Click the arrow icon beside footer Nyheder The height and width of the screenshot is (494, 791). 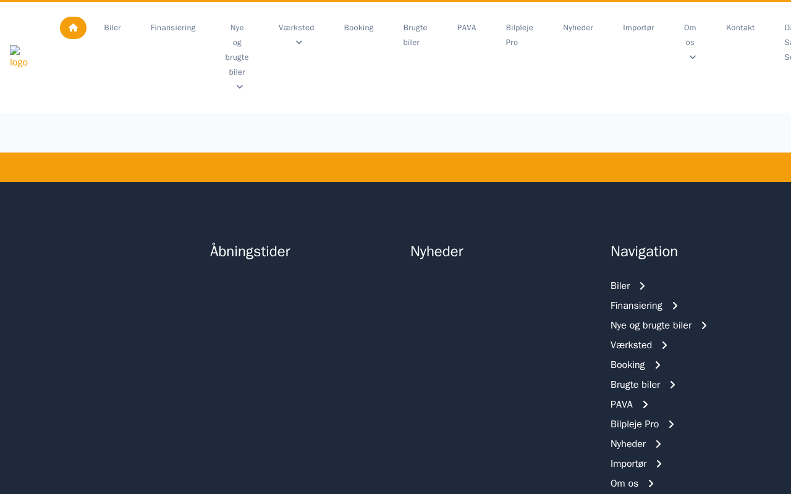click(x=658, y=444)
